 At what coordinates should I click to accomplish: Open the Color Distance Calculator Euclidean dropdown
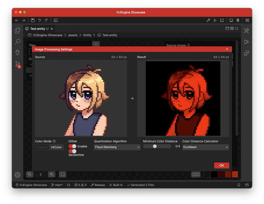pos(206,147)
